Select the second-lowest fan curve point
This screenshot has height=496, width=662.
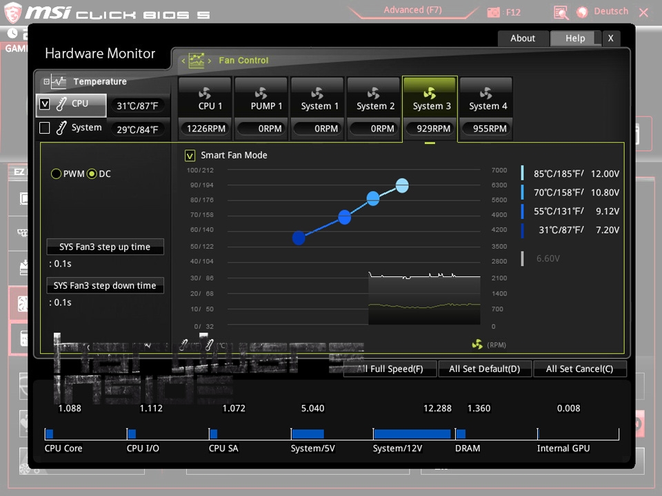click(x=345, y=217)
